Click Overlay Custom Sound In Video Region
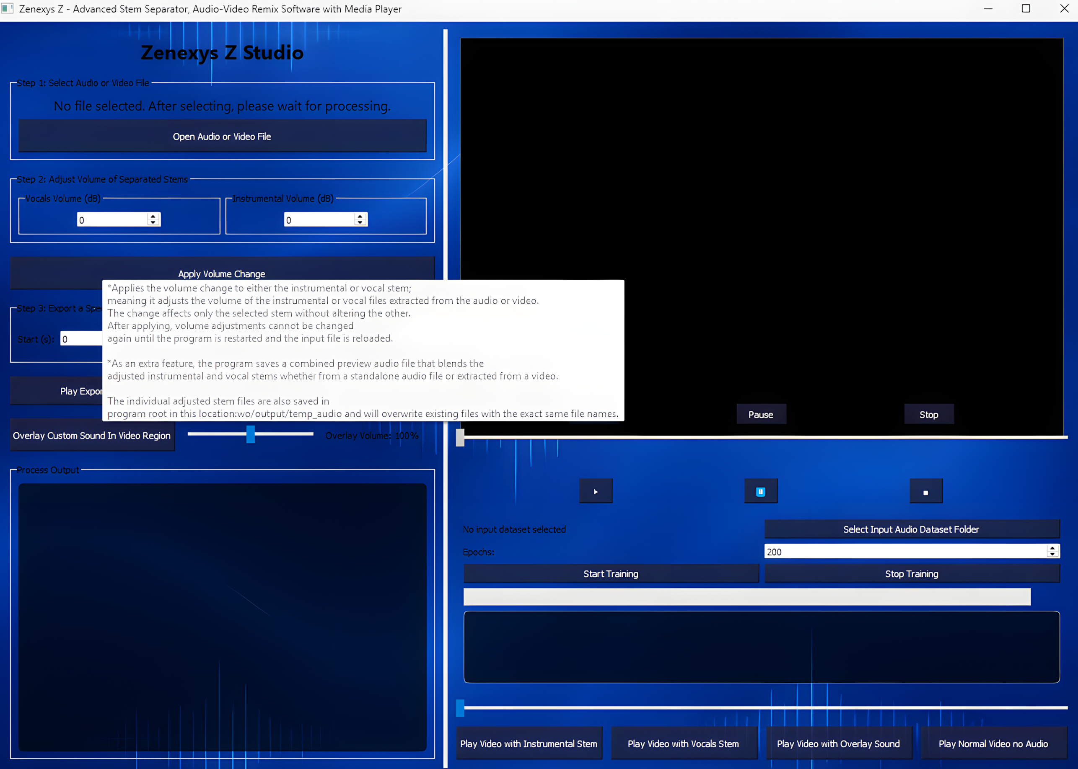 tap(92, 435)
